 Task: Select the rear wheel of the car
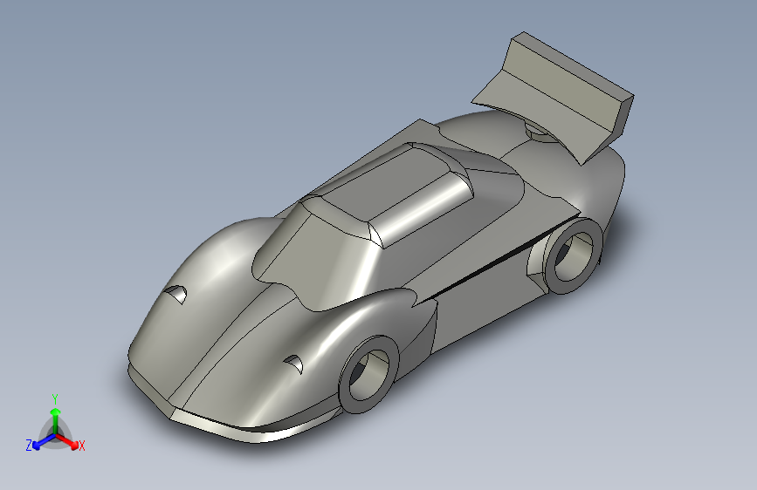coord(574,255)
